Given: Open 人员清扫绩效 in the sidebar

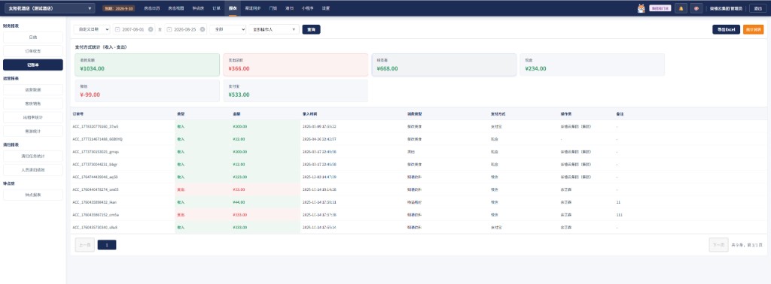Looking at the screenshot, I should 33,170.
